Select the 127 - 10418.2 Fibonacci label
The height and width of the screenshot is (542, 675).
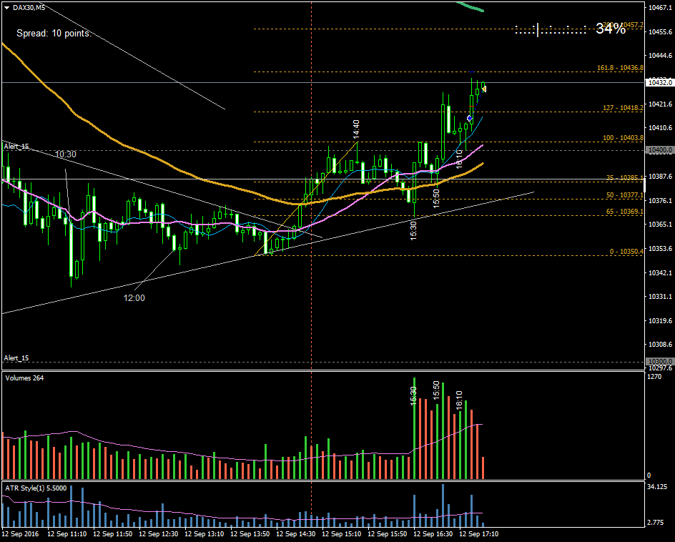[623, 108]
